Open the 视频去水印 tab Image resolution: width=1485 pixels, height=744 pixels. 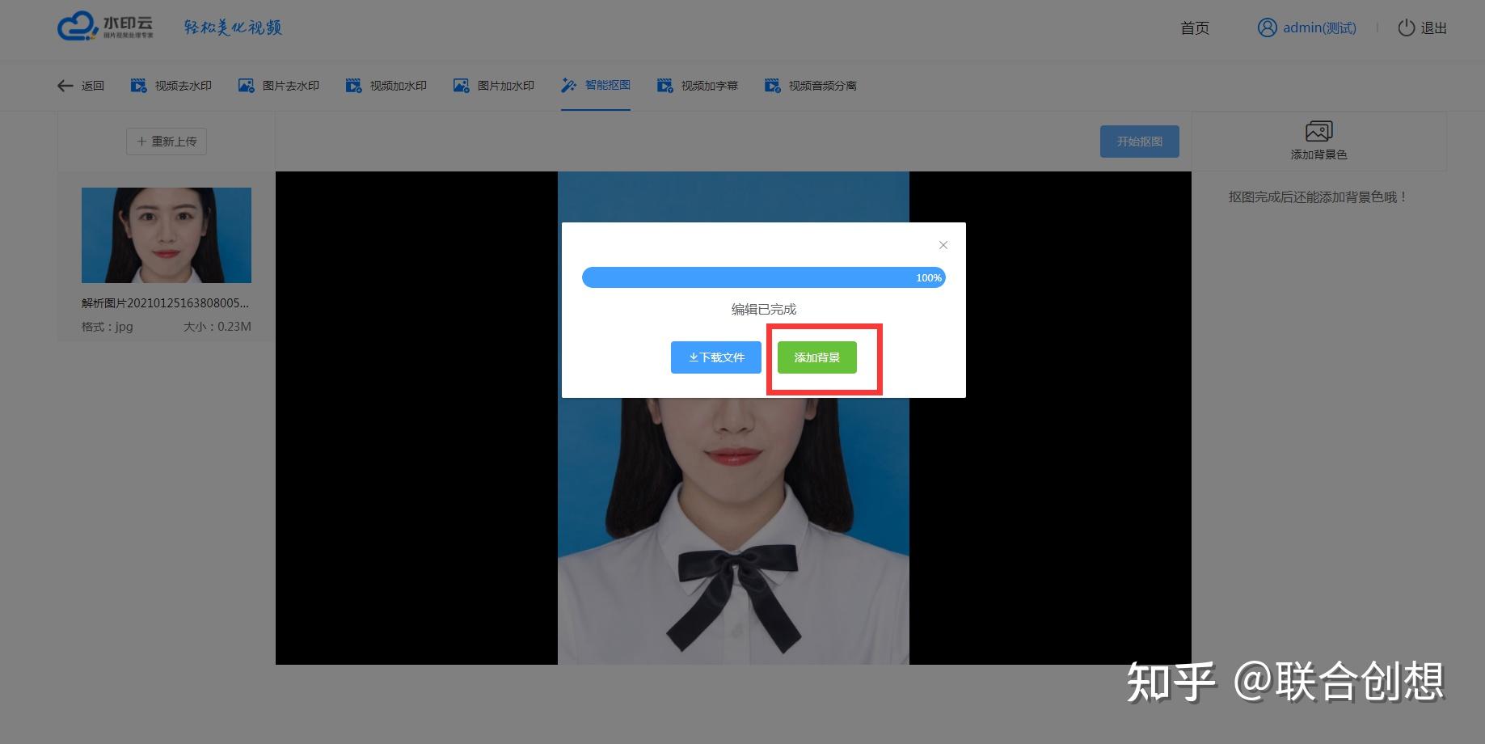coord(171,86)
